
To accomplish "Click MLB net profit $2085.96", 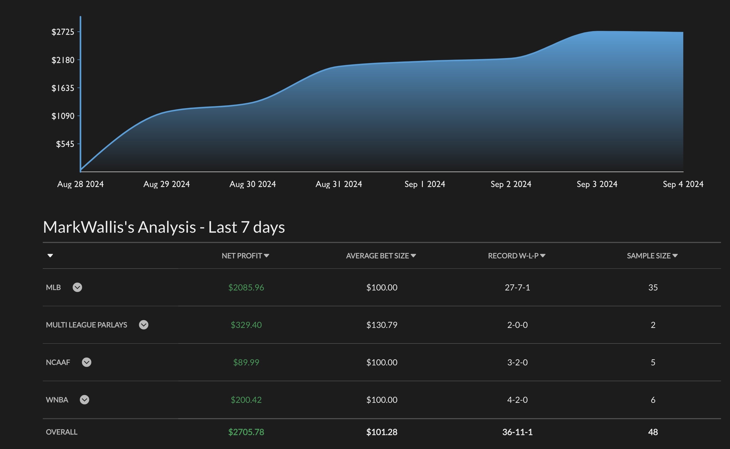I will (x=246, y=287).
